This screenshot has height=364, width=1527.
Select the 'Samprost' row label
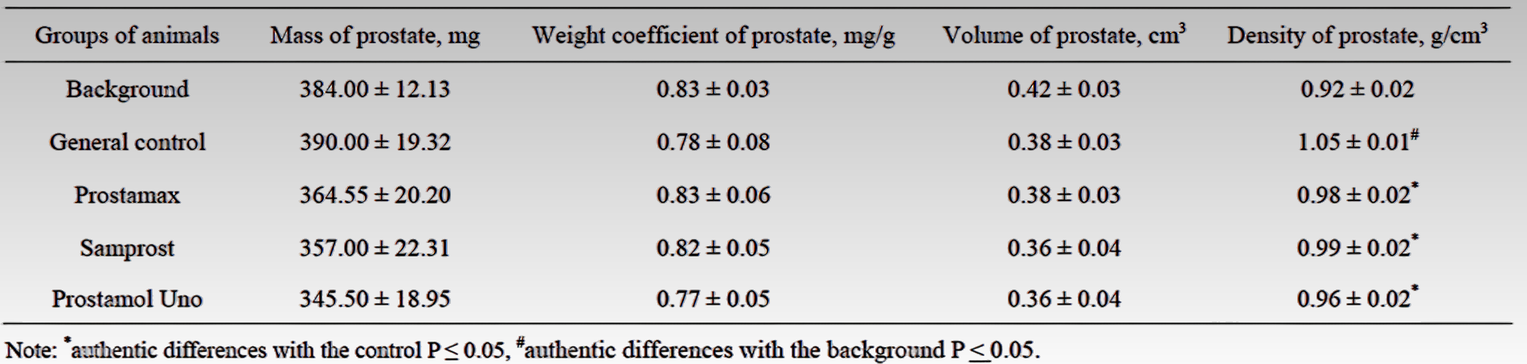pos(127,248)
